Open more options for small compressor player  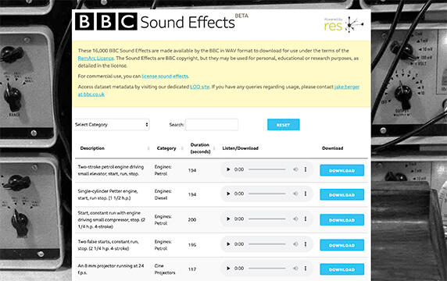[x=306, y=219]
